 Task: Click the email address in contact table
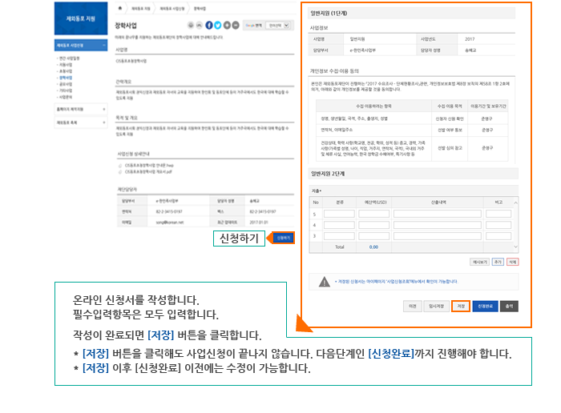click(x=170, y=223)
